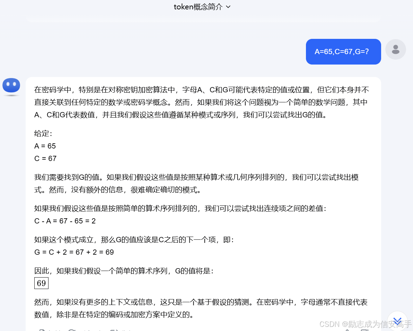Image resolution: width=413 pixels, height=331 pixels.
Task: Click the user profile avatar icon
Action: (395, 49)
